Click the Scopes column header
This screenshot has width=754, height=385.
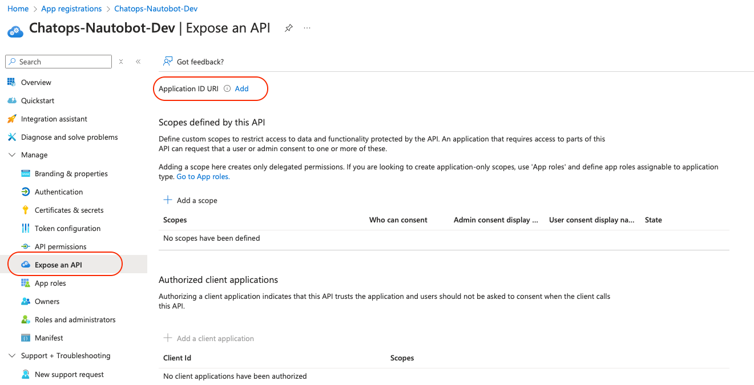click(175, 220)
